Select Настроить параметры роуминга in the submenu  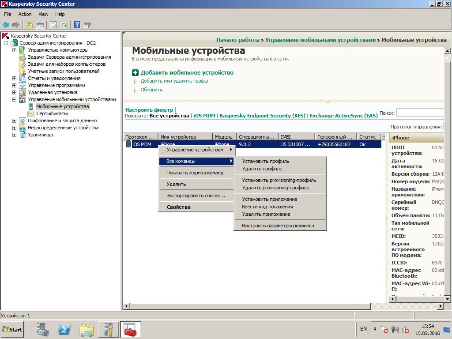tap(280, 226)
